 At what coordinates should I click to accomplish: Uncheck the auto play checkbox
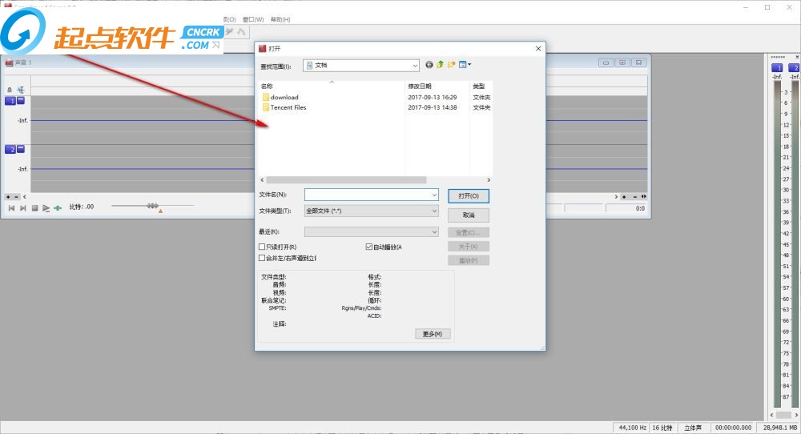368,247
